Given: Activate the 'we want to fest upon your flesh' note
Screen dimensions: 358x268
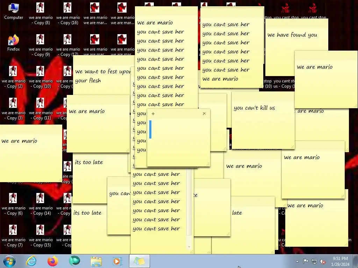Looking at the screenshot, I should coord(103,76).
